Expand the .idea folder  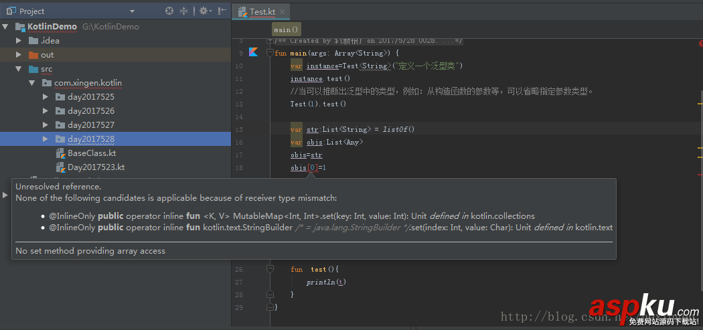(x=19, y=41)
